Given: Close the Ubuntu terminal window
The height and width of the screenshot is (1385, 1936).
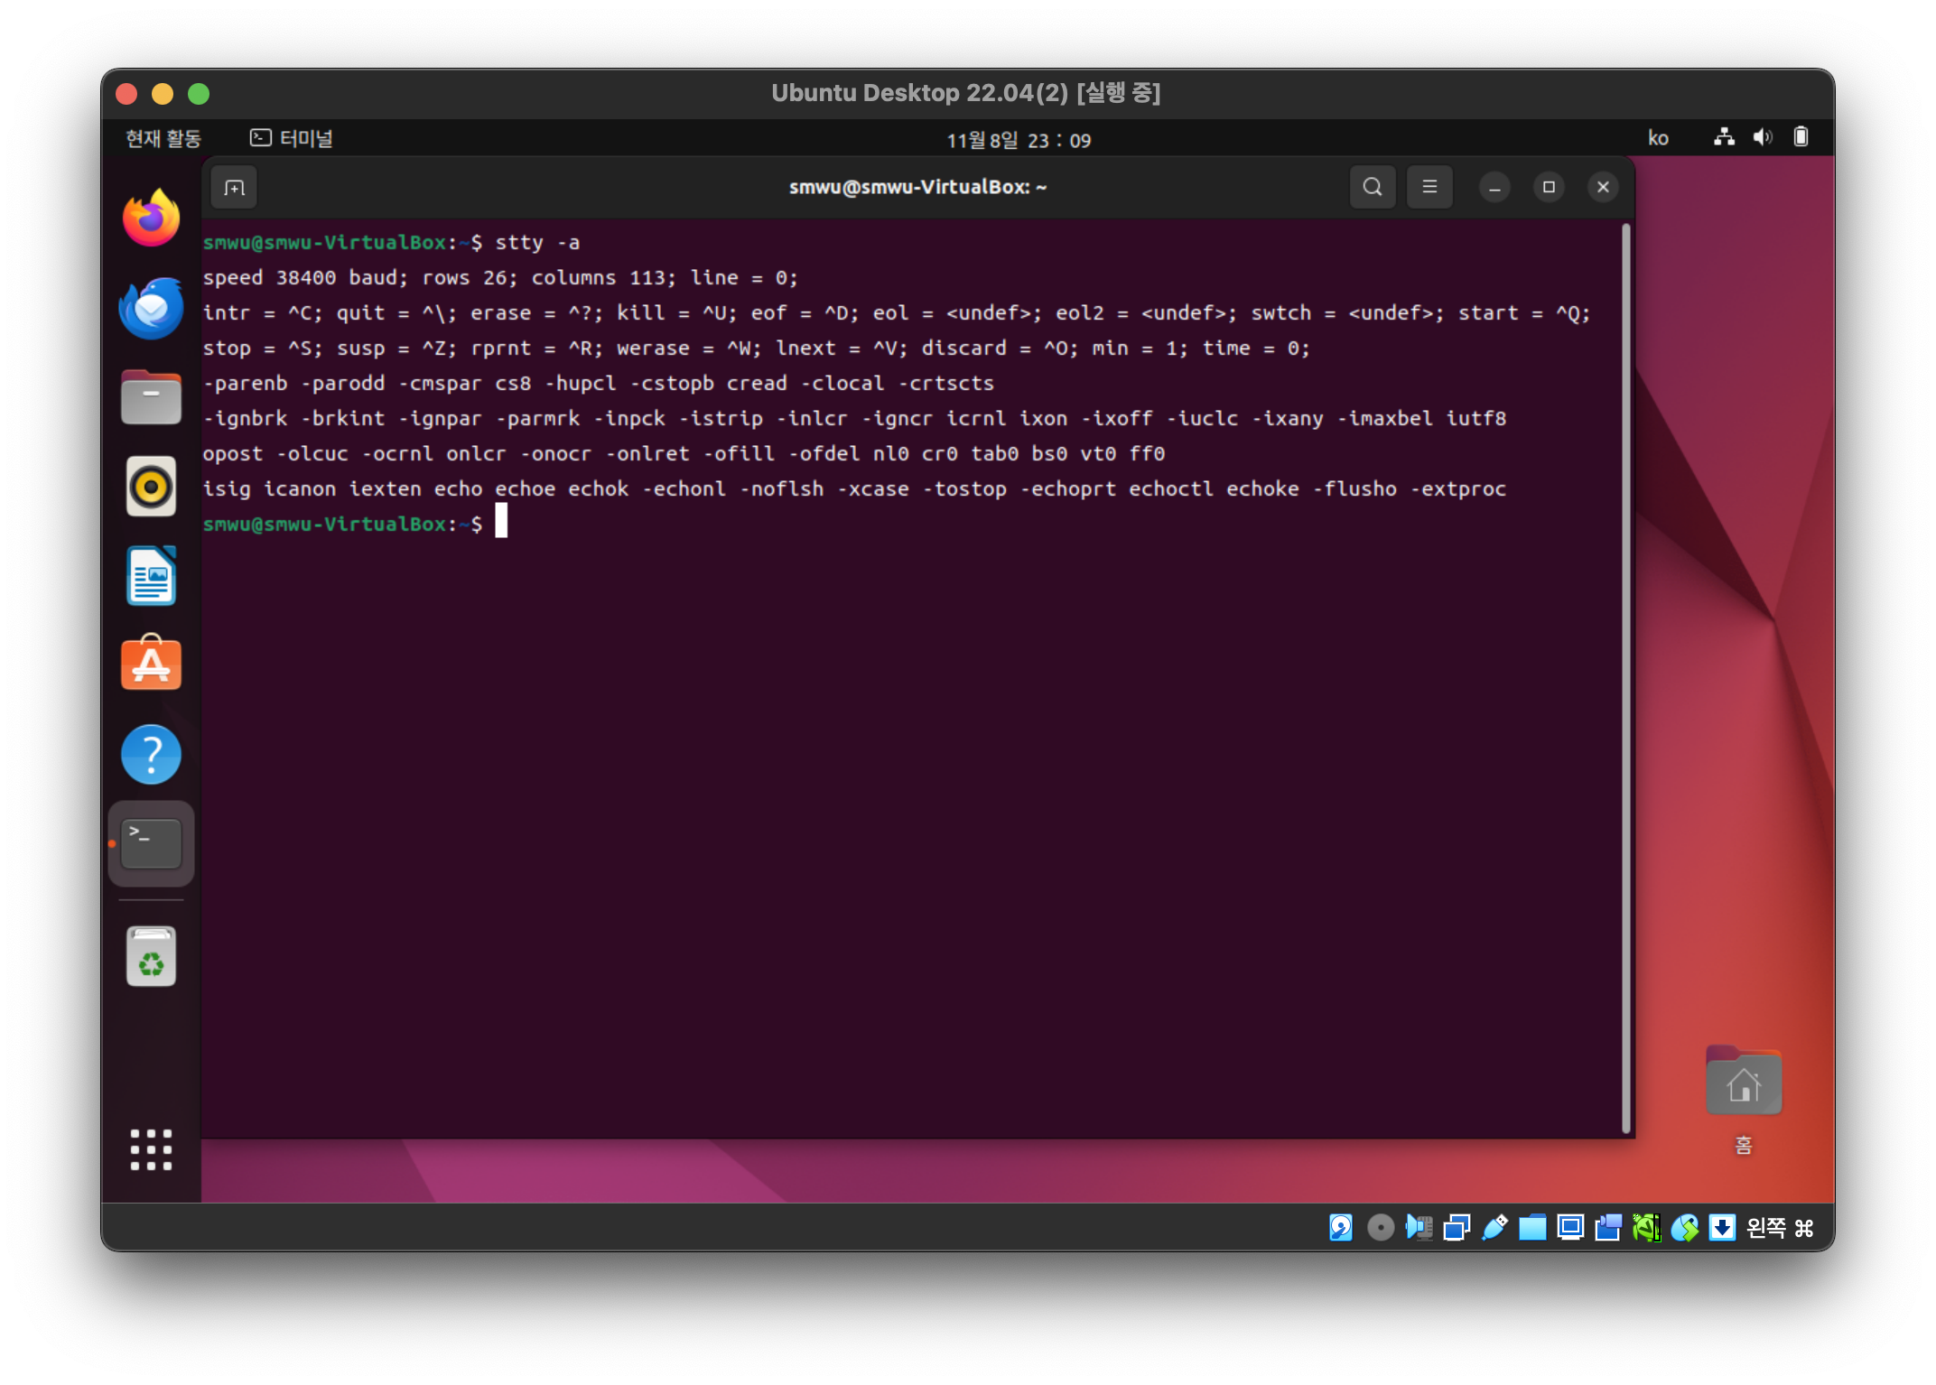Looking at the screenshot, I should (1603, 187).
